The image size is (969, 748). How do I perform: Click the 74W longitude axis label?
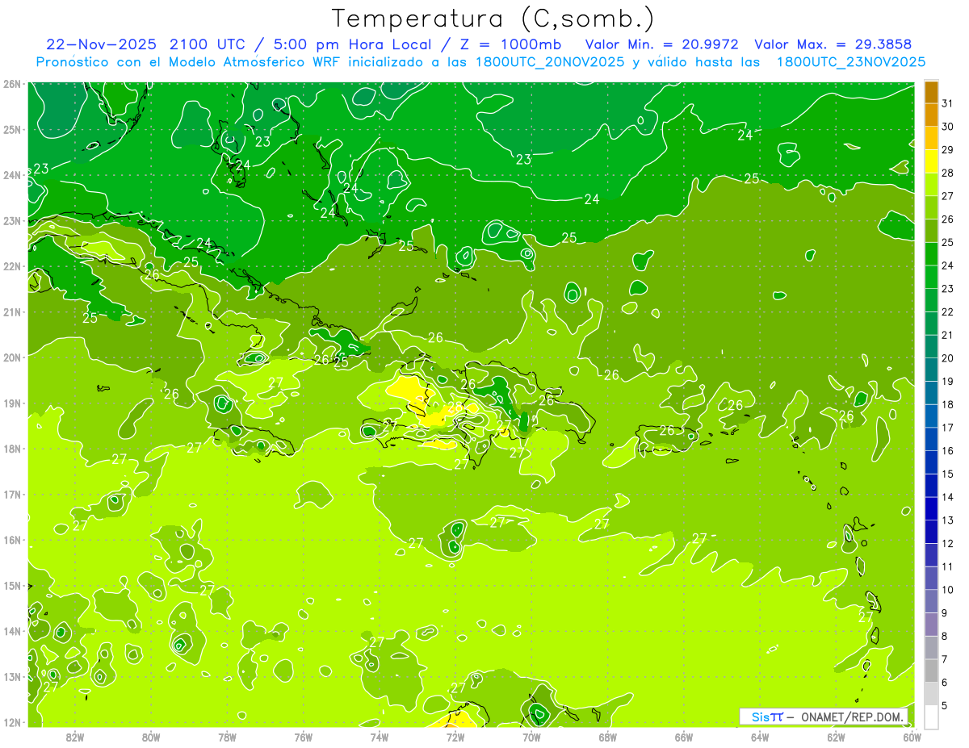click(x=380, y=737)
